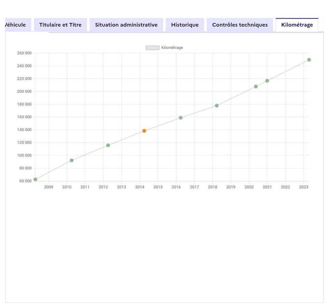
Task: Click the 2022 label on the year axis
Action: coord(285,187)
